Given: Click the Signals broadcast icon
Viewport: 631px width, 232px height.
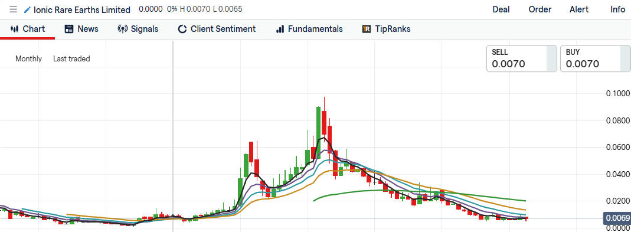Looking at the screenshot, I should click(122, 29).
